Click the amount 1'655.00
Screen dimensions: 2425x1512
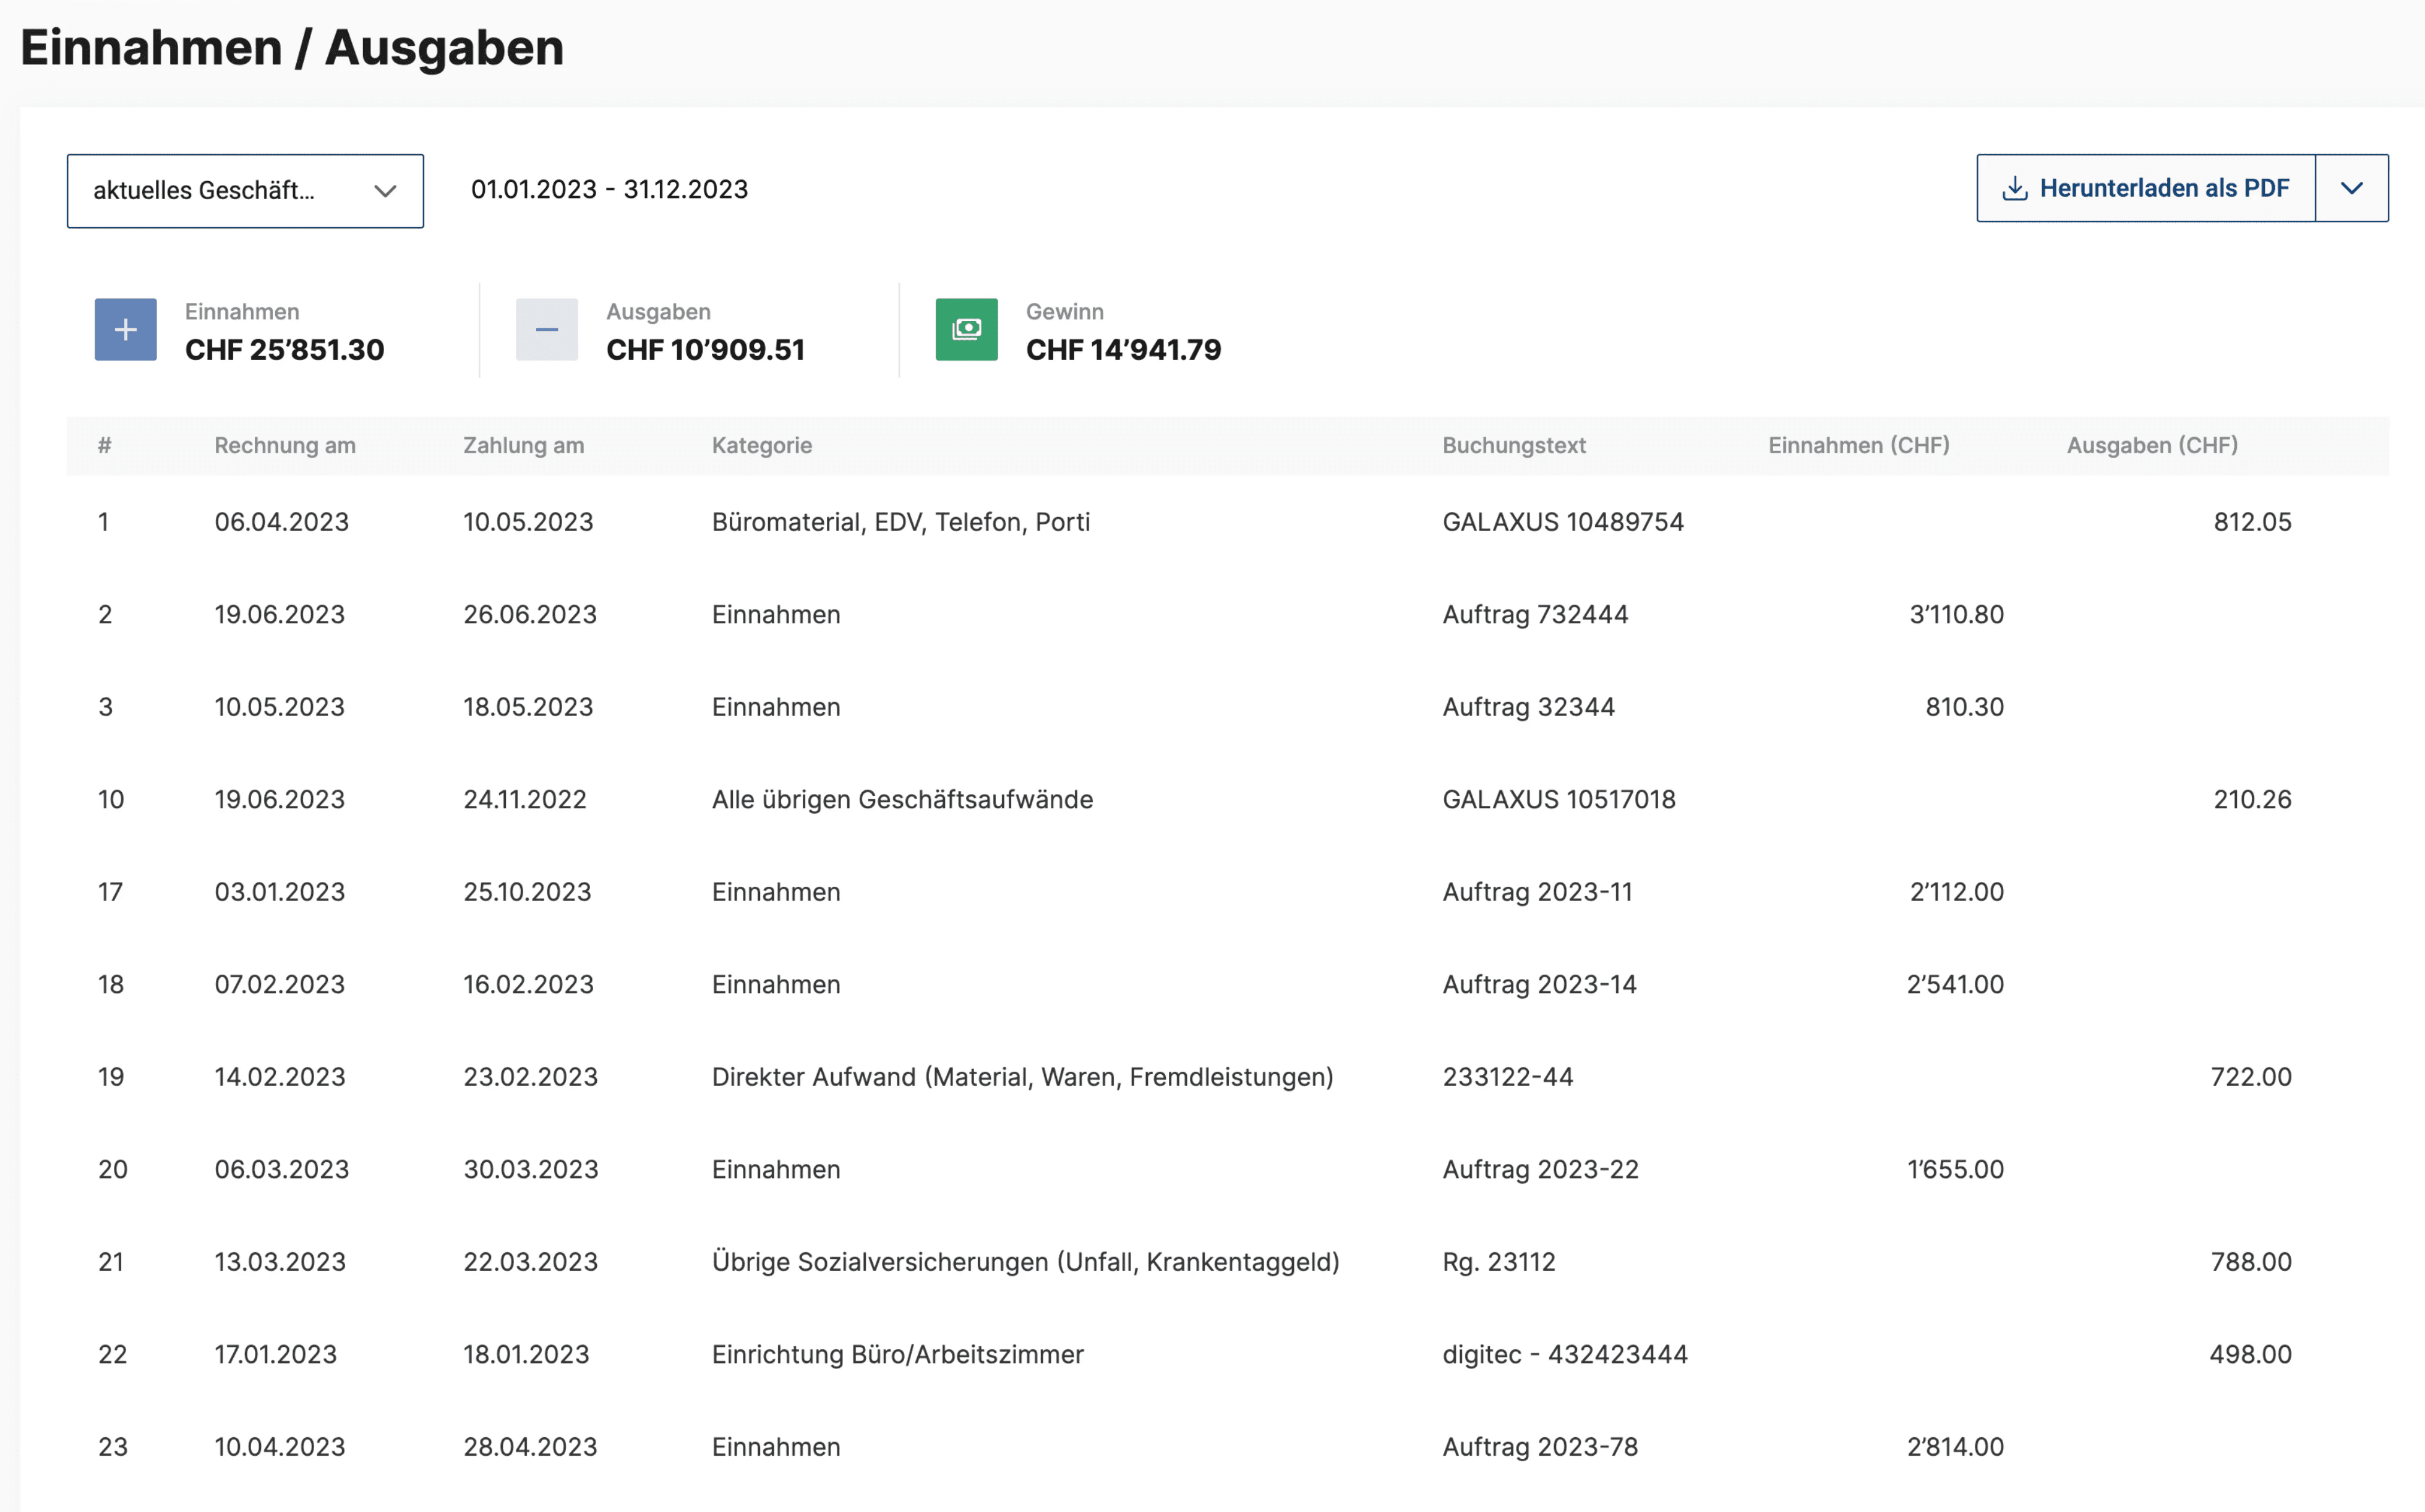click(x=1955, y=1169)
